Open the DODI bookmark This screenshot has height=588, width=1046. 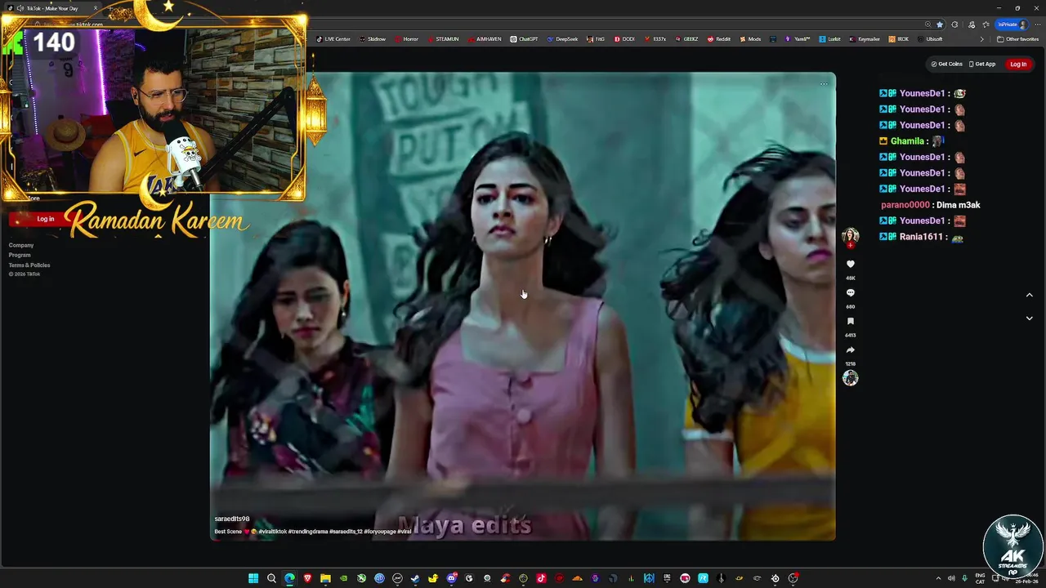(x=624, y=39)
